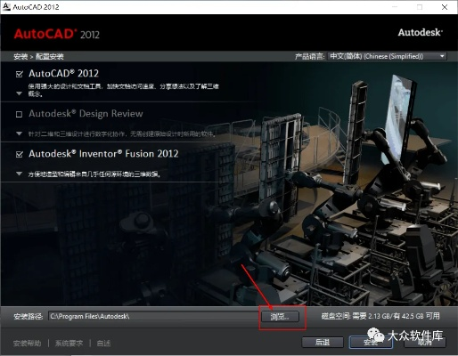Click the 安装 breadcrumb text
The height and width of the screenshot is (356, 458).
[20, 56]
